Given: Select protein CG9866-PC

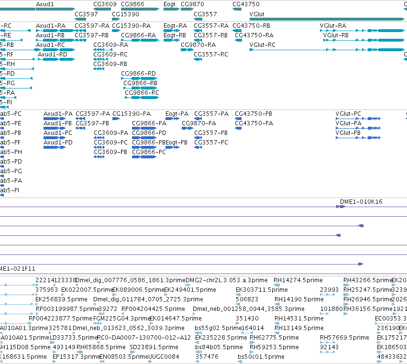Looking at the screenshot, I should 149,152.
